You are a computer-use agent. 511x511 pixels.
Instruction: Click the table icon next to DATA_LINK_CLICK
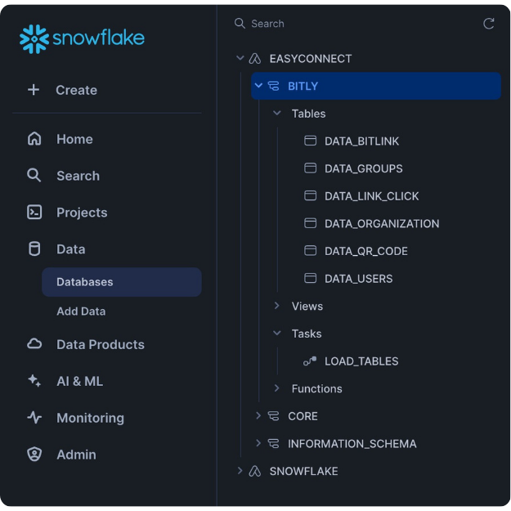pos(310,196)
